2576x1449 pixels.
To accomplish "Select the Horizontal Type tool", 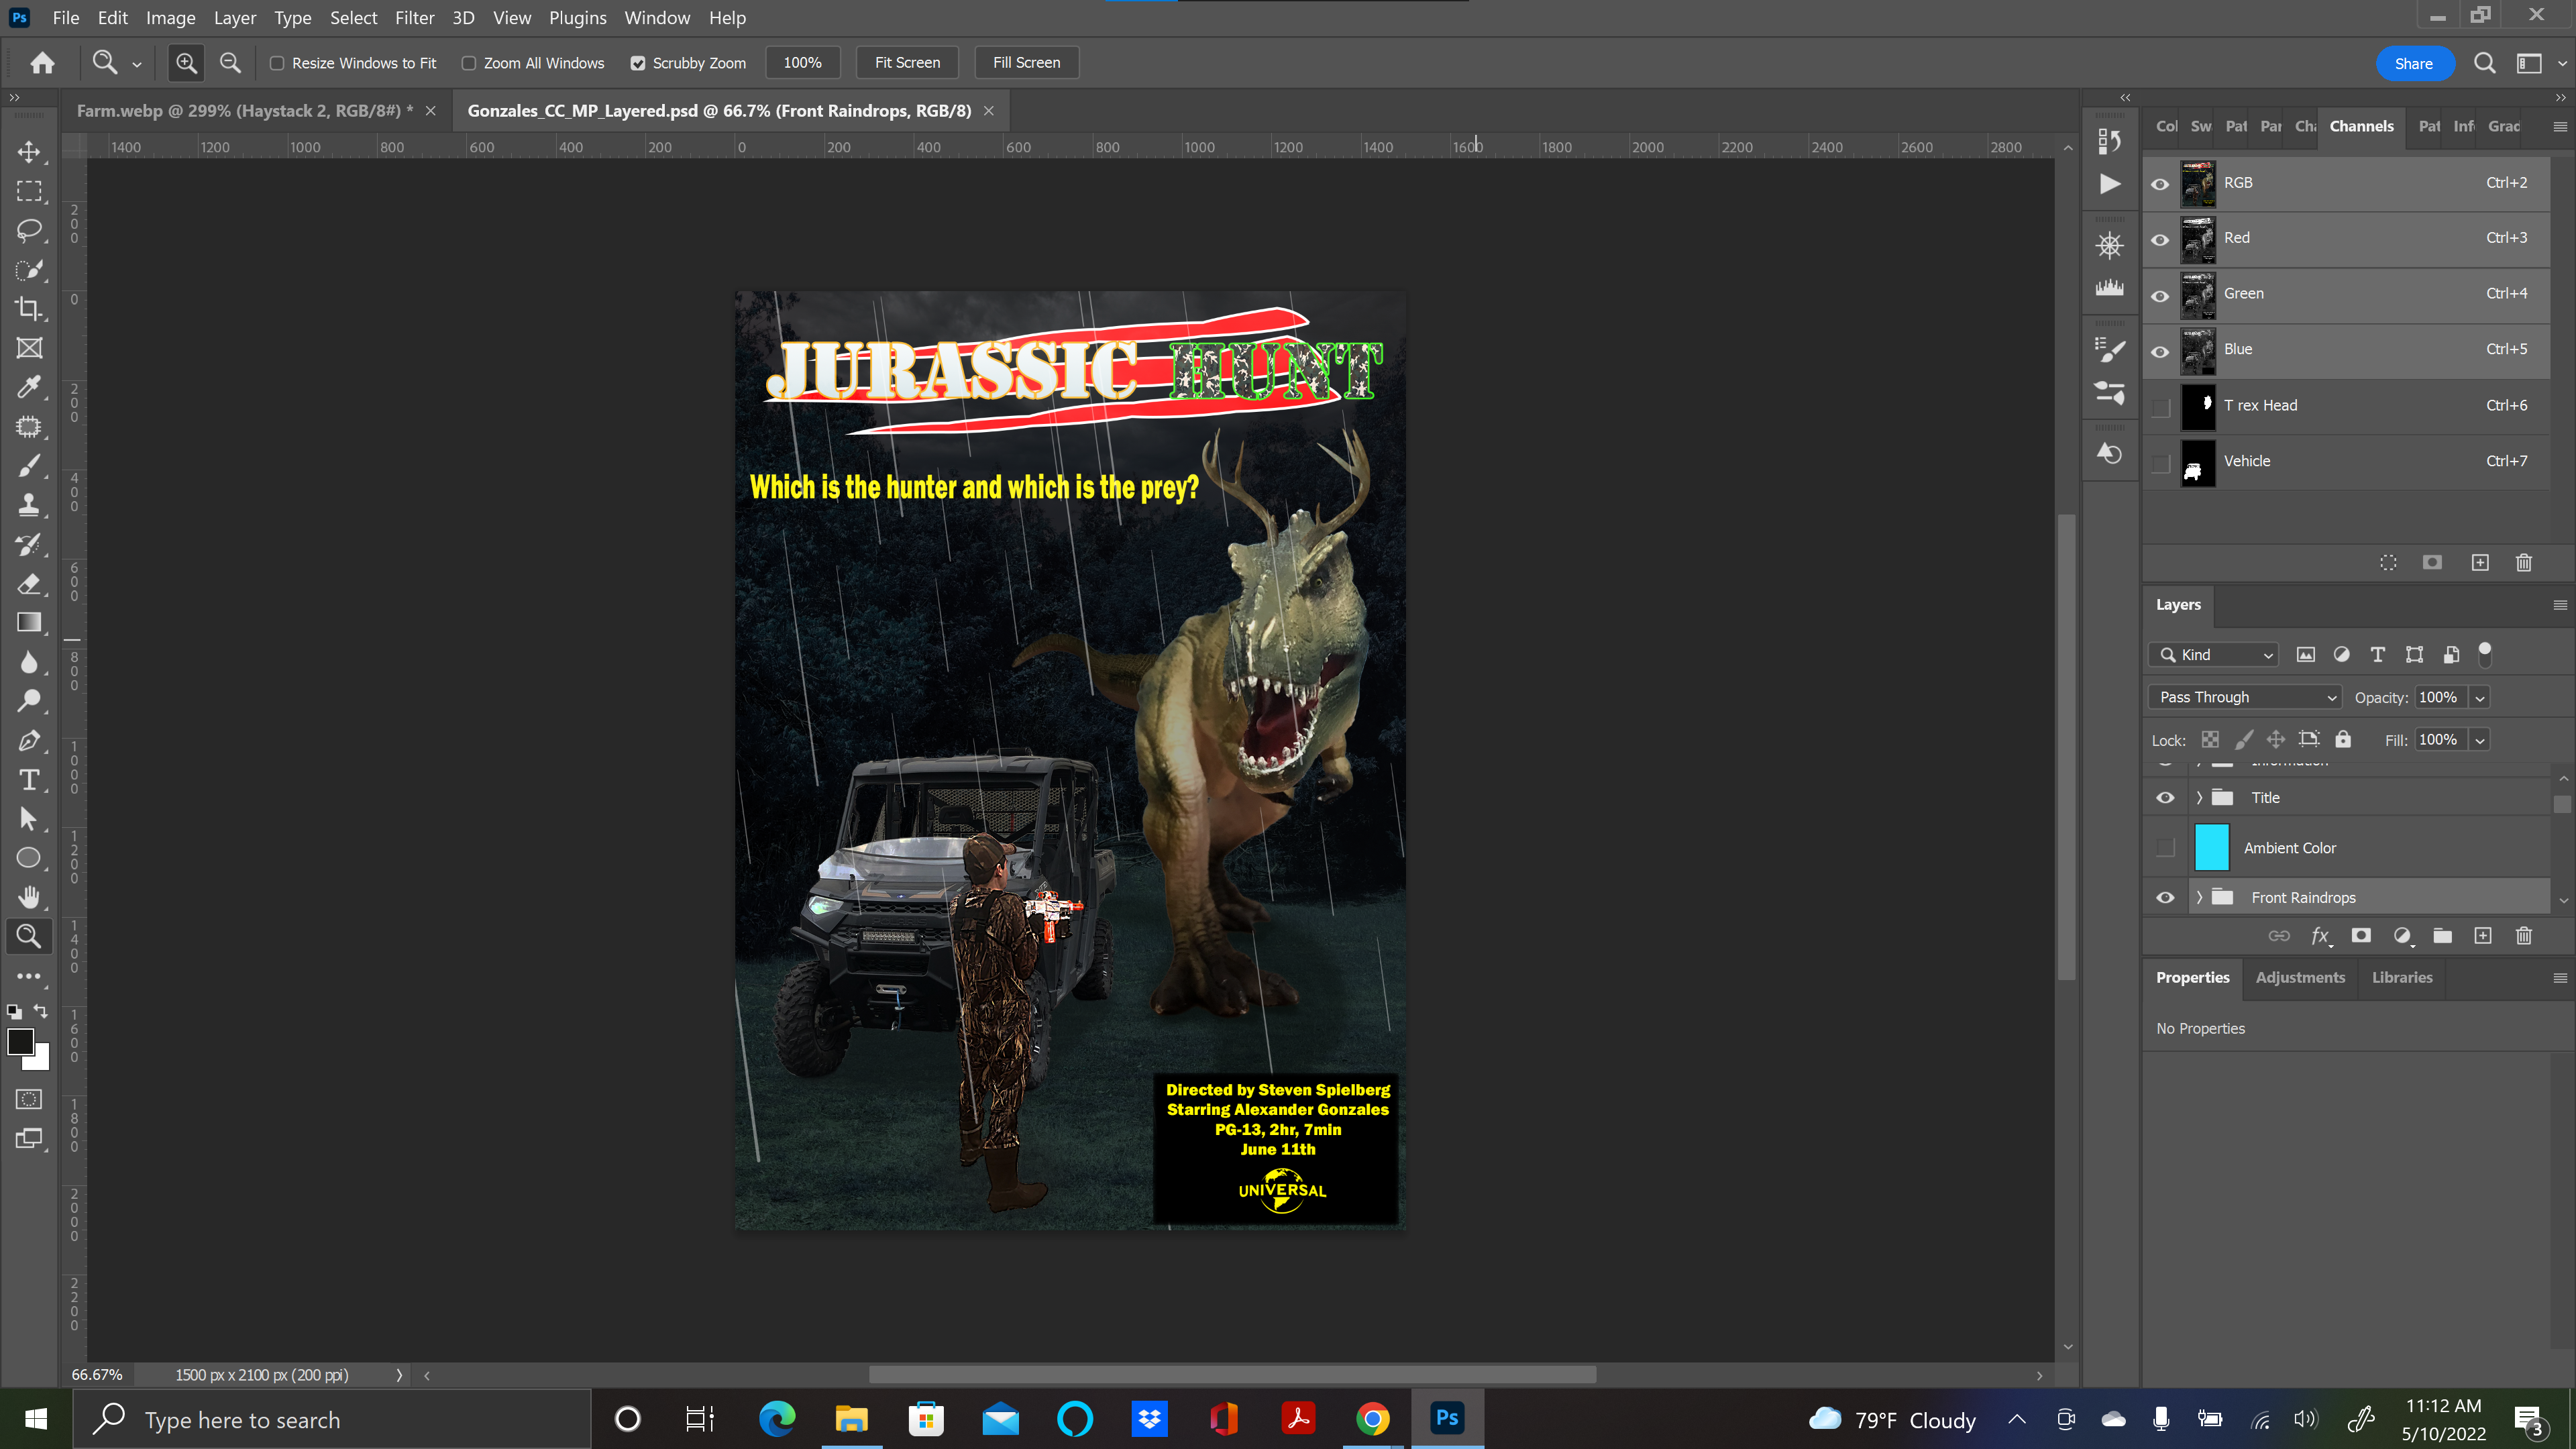I will pos(29,780).
